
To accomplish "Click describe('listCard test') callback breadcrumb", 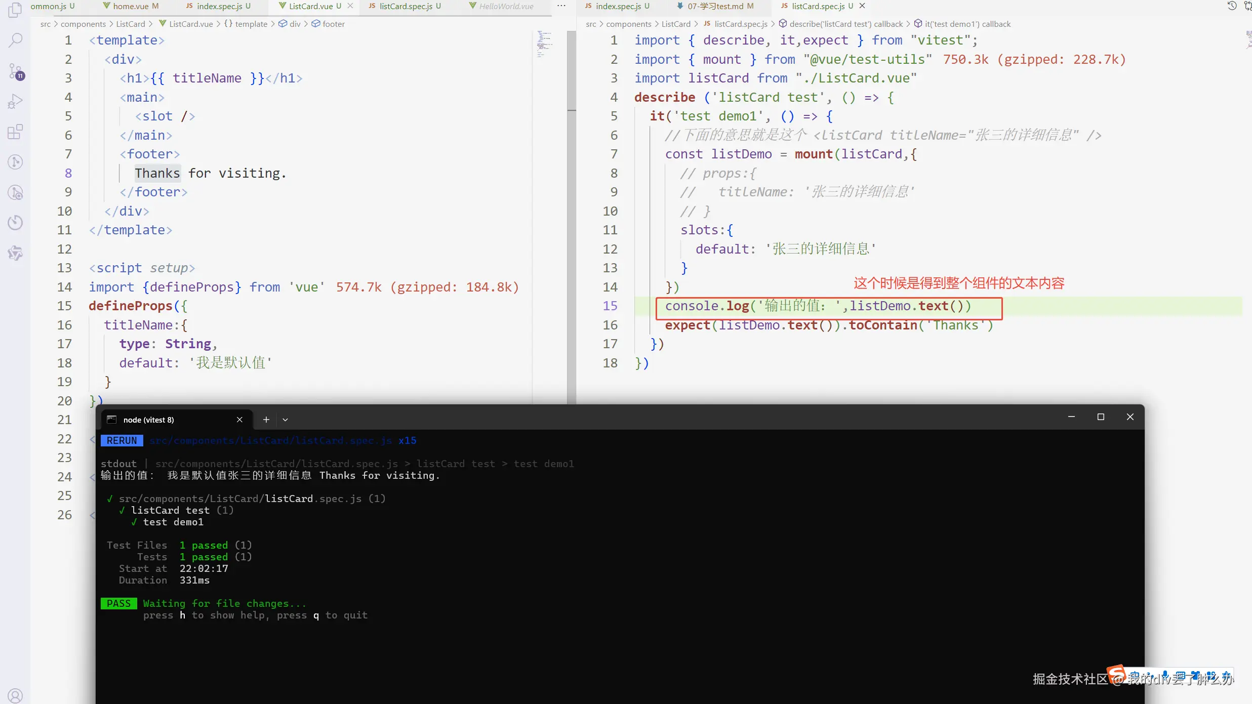I will click(x=845, y=24).
